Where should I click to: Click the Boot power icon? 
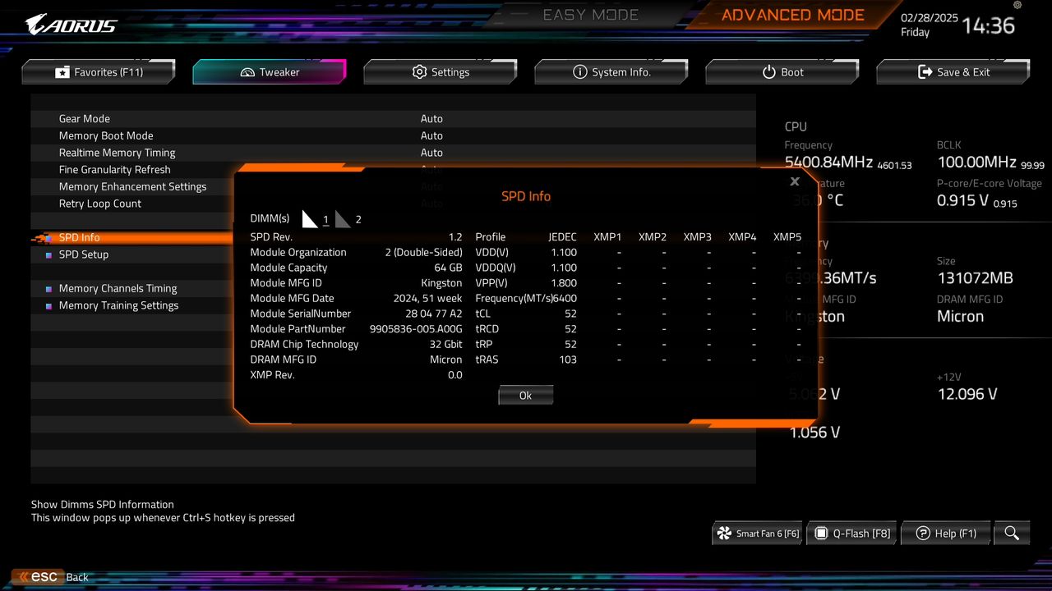(769, 72)
